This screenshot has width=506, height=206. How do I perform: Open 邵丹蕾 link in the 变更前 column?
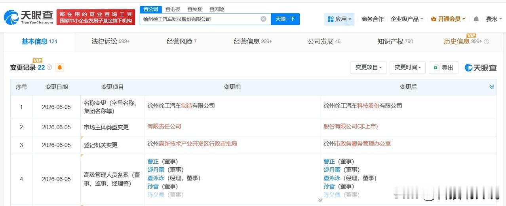click(x=156, y=170)
